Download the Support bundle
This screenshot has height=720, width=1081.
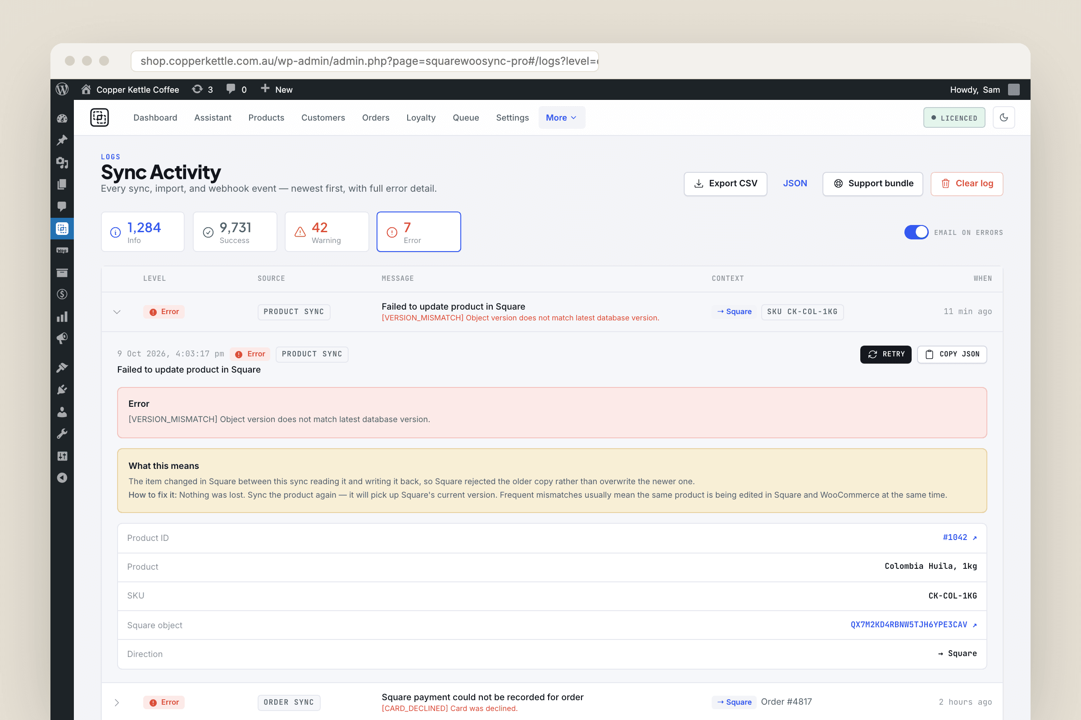point(872,184)
